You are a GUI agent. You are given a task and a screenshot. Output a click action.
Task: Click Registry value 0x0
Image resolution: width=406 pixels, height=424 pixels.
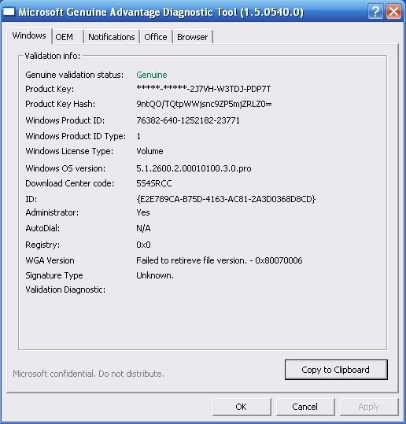click(x=143, y=245)
